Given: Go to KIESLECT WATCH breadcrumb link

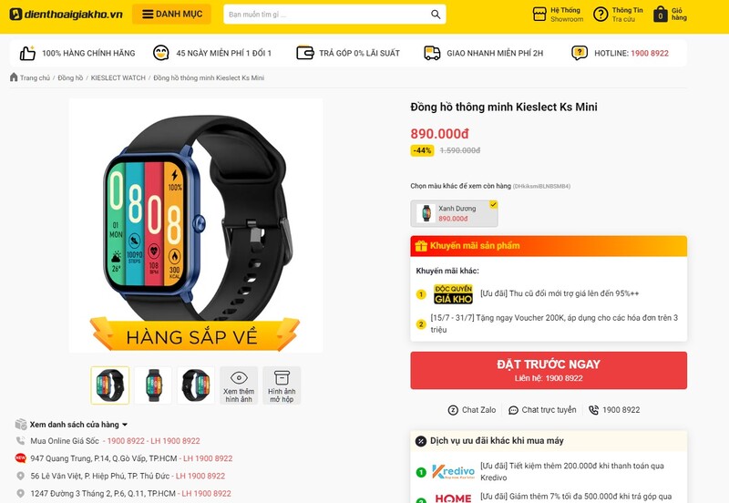Looking at the screenshot, I should (118, 77).
